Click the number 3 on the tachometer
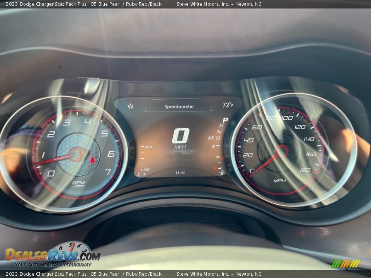Viewport: 371px width, 278px height. pyautogui.click(x=67, y=122)
